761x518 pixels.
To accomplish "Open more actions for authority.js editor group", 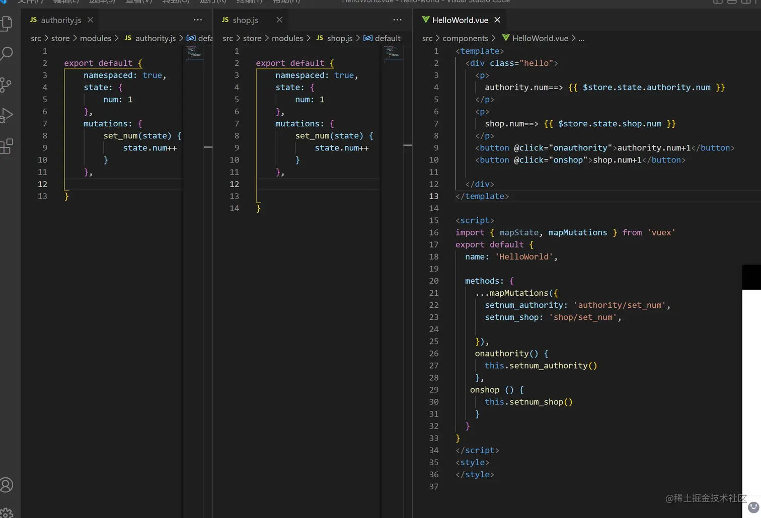I will click(x=198, y=20).
